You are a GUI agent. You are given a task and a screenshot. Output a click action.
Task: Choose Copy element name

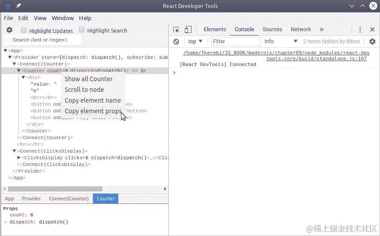(x=93, y=100)
